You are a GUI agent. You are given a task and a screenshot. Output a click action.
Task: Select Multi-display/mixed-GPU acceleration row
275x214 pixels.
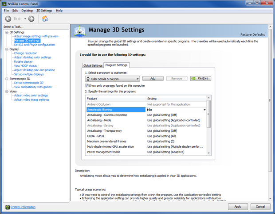click(146, 146)
